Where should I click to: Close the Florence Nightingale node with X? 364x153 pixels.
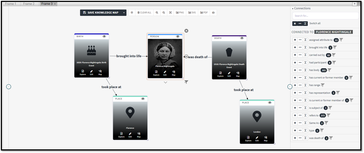click(186, 31)
